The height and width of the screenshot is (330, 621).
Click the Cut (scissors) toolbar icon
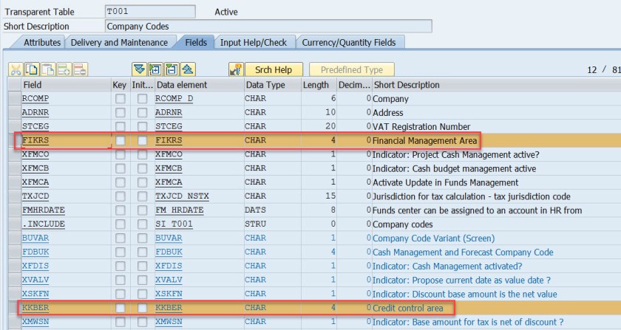pyautogui.click(x=16, y=69)
